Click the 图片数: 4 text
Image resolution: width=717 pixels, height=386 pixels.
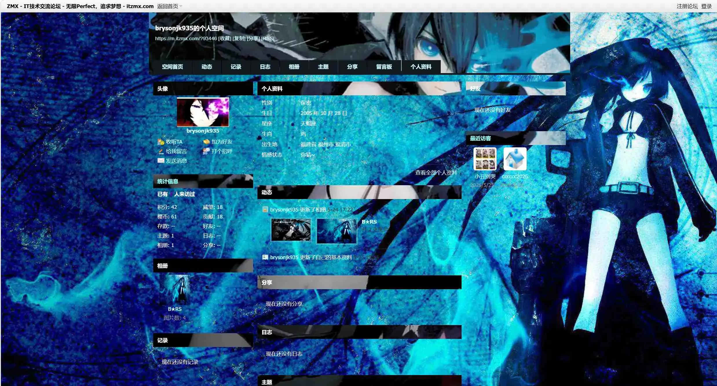175,318
